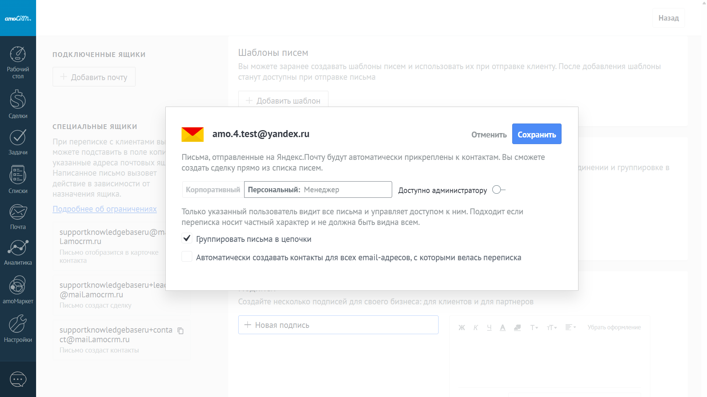Open the Почта mail section
The width and height of the screenshot is (707, 397).
tap(18, 217)
